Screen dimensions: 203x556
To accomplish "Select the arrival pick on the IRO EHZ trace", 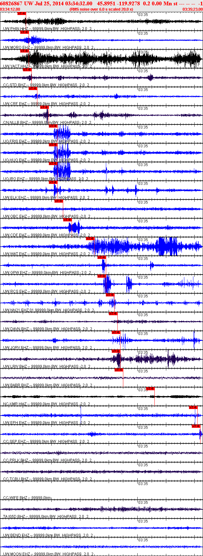I will coord(53,164).
